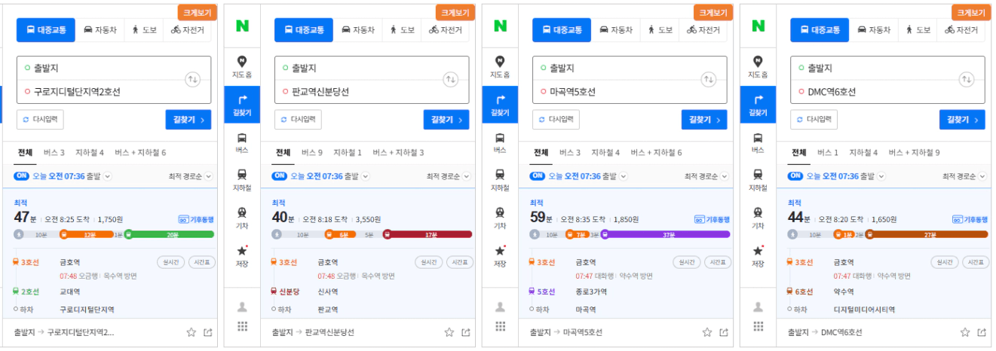Switch to the 버스 9 tab

pyautogui.click(x=312, y=152)
